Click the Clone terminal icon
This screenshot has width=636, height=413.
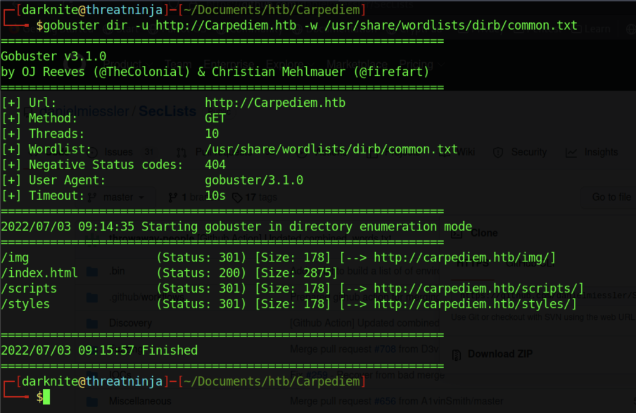tap(457, 234)
